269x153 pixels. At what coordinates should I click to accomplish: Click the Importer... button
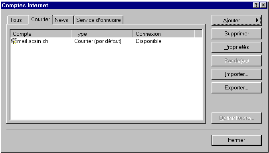236,74
